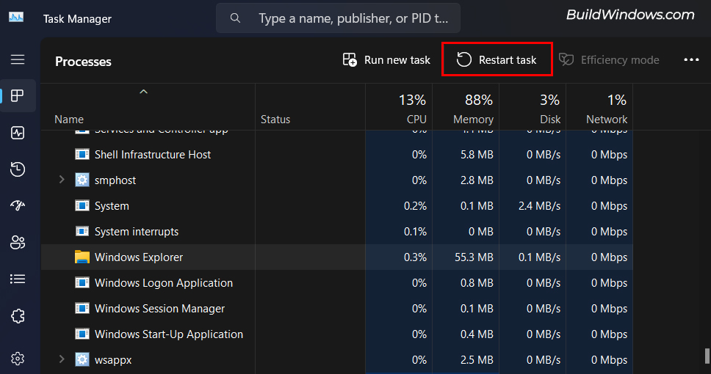The image size is (711, 374).
Task: Expand the wsappx process group
Action: click(x=62, y=359)
